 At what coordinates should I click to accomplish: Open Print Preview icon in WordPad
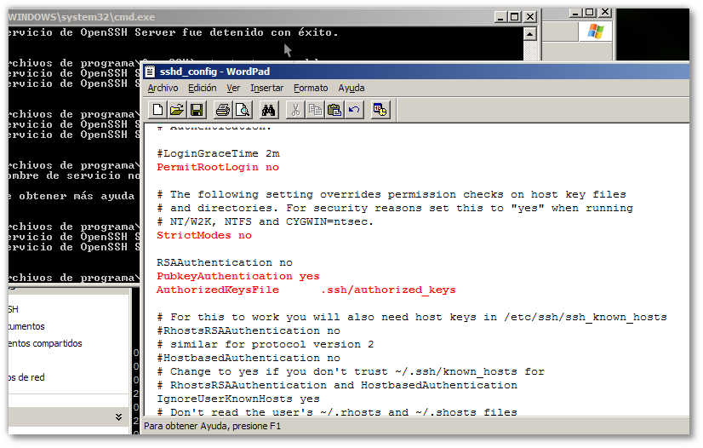(x=243, y=110)
